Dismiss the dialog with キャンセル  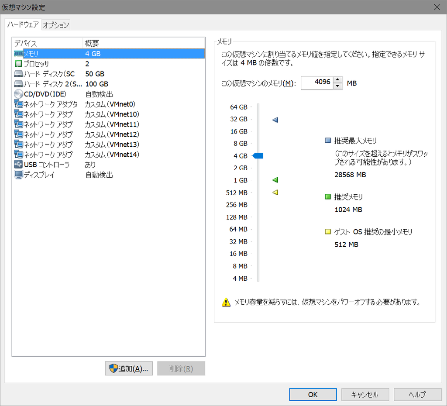365,394
